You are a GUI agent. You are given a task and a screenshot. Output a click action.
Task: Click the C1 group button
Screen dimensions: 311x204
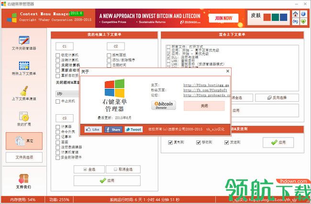coord(65,46)
